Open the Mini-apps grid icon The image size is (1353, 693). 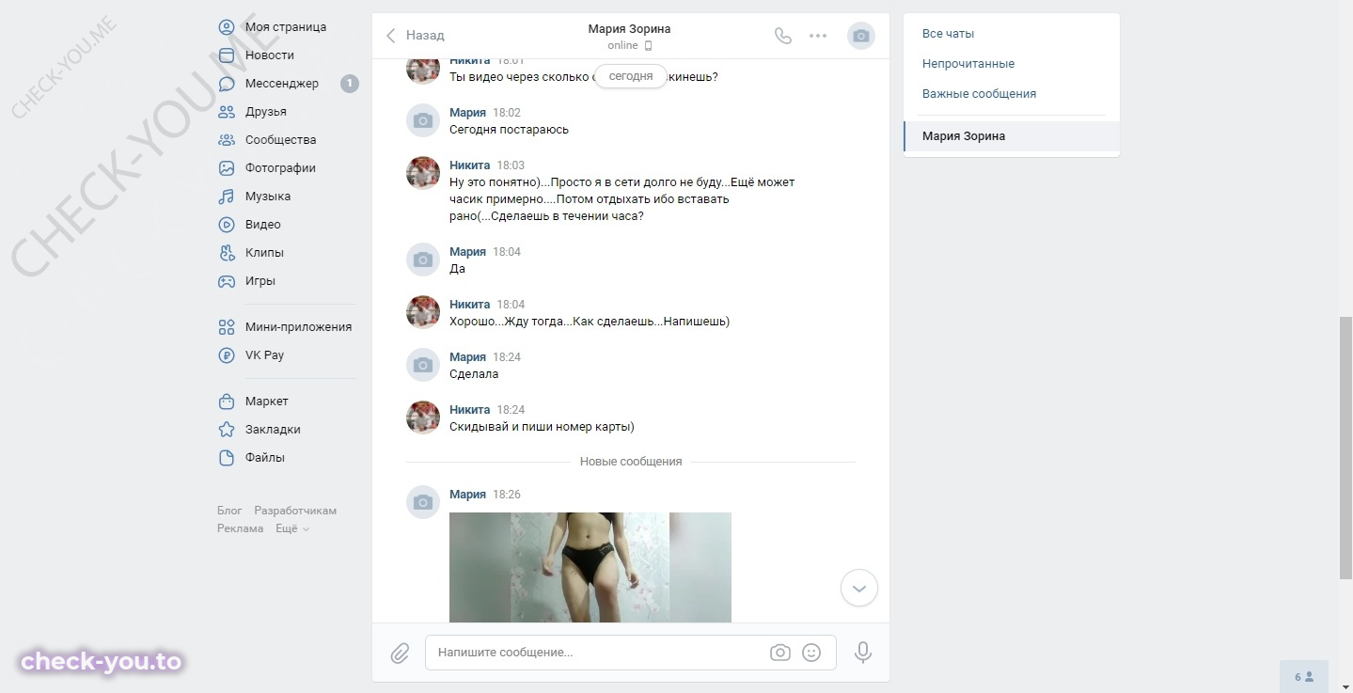227,327
